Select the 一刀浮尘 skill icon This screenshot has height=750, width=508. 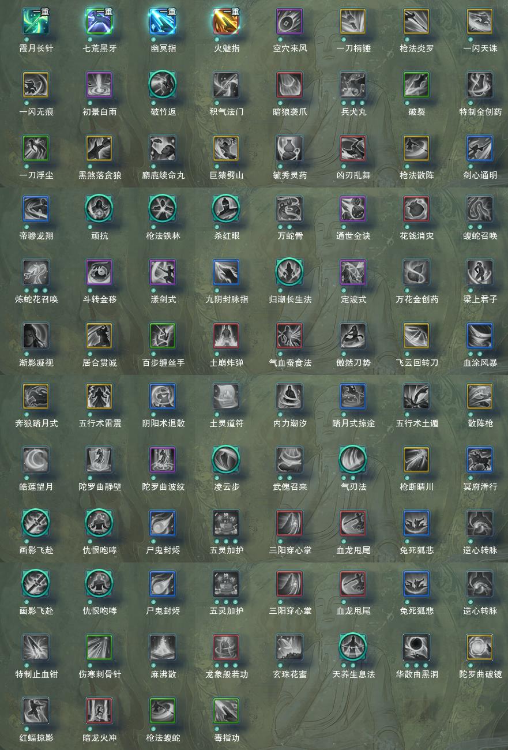pyautogui.click(x=36, y=148)
